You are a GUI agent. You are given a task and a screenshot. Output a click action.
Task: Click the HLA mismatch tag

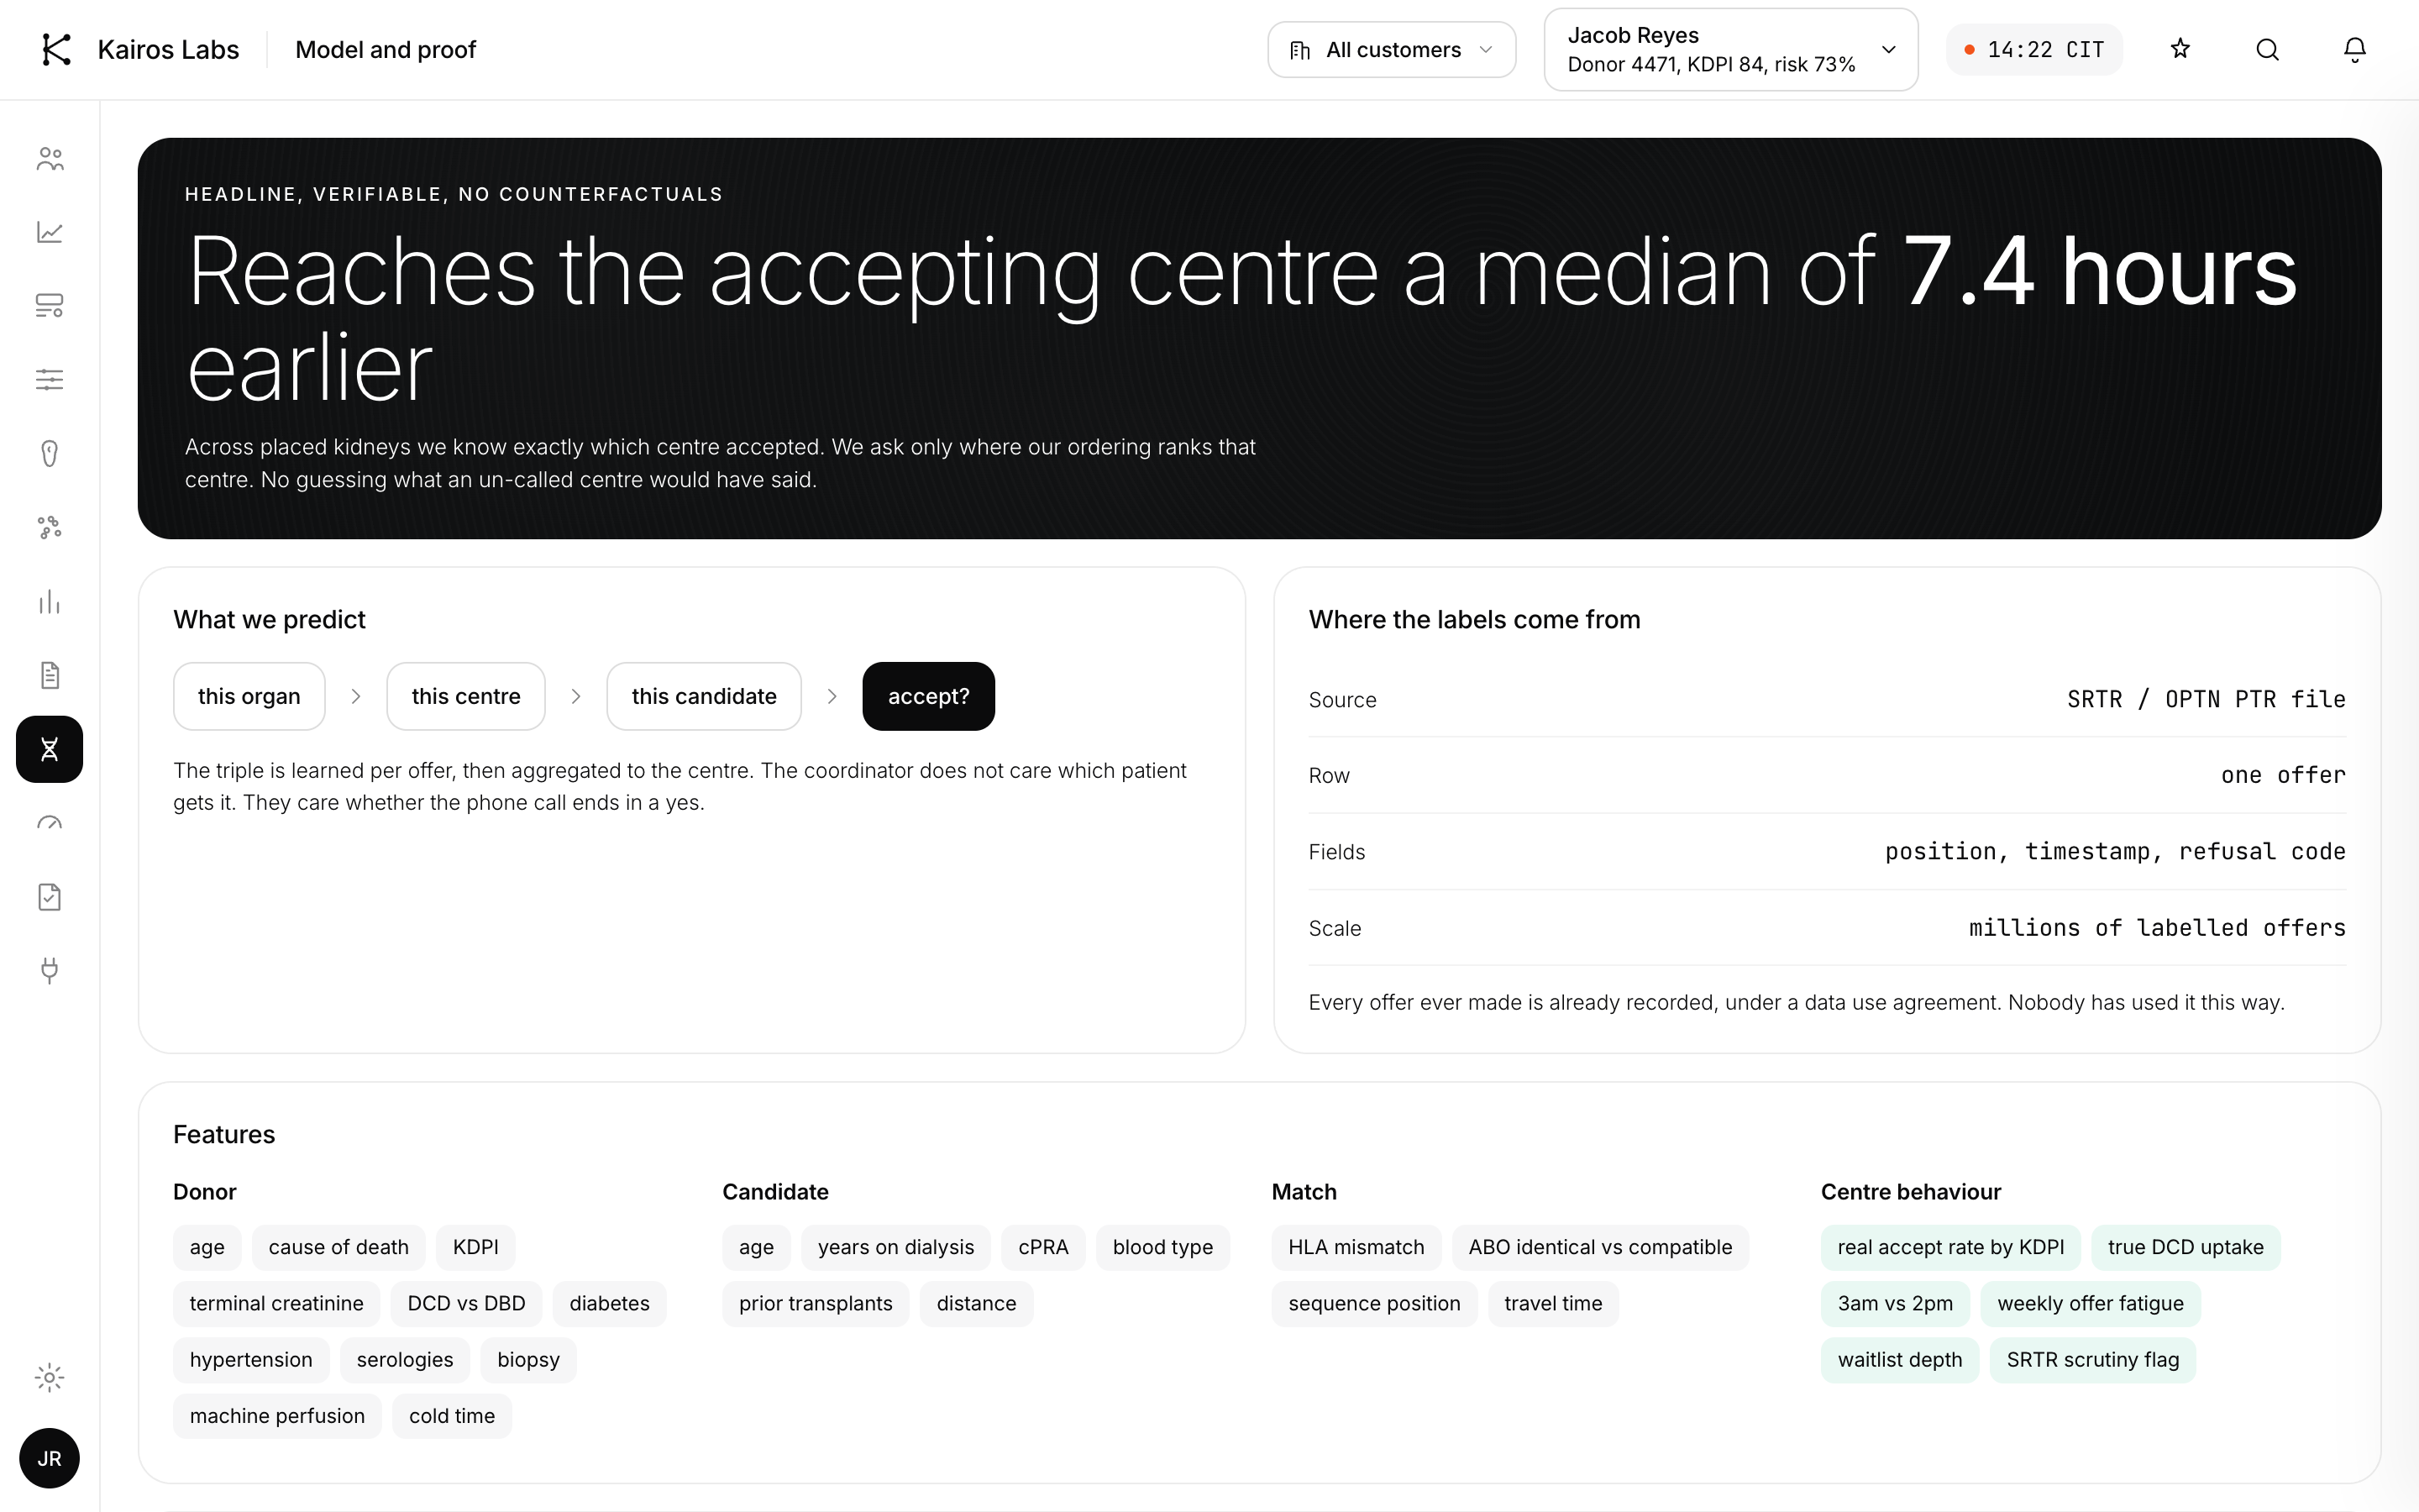[x=1356, y=1247]
